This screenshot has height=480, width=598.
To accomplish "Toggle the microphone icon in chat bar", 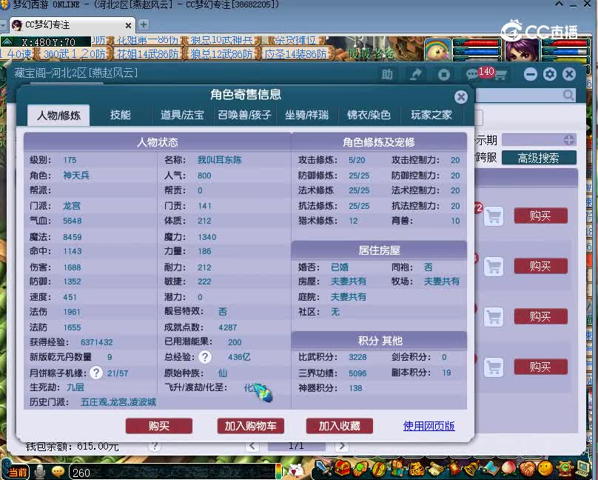I will pyautogui.click(x=39, y=472).
